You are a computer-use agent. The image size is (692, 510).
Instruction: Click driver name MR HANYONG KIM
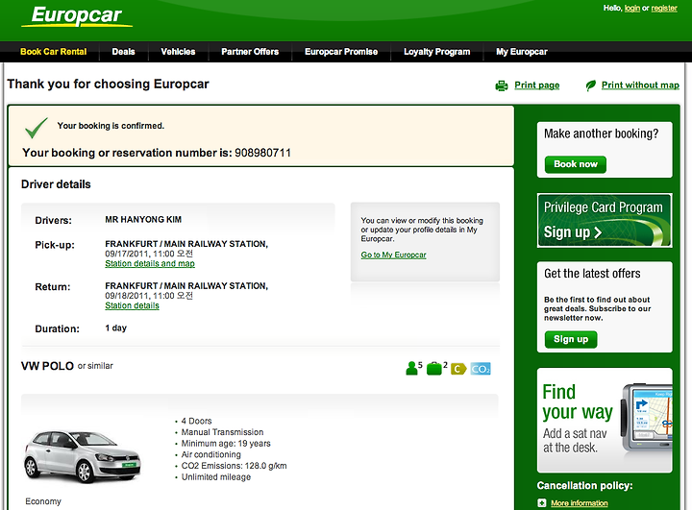point(143,219)
